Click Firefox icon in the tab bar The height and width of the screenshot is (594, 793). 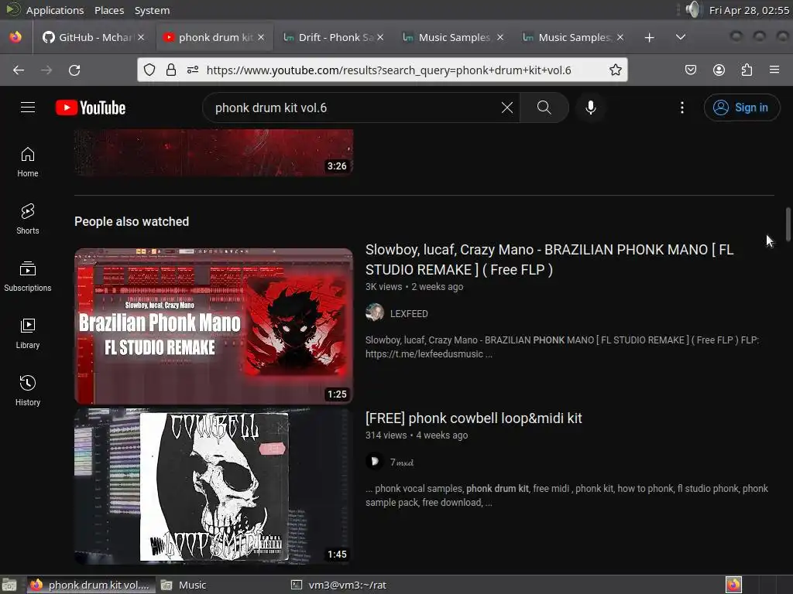coord(15,37)
